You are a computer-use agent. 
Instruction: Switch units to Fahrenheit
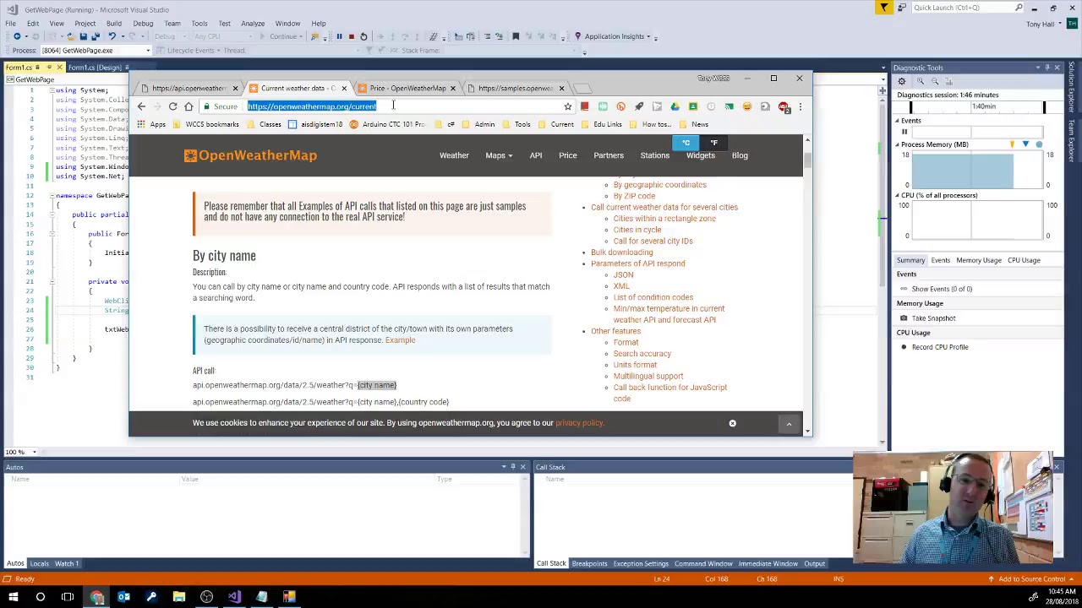tap(713, 143)
